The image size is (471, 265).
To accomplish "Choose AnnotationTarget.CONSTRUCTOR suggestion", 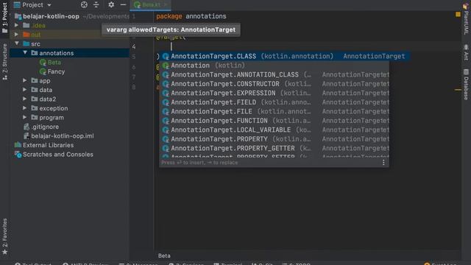I will tap(274, 84).
